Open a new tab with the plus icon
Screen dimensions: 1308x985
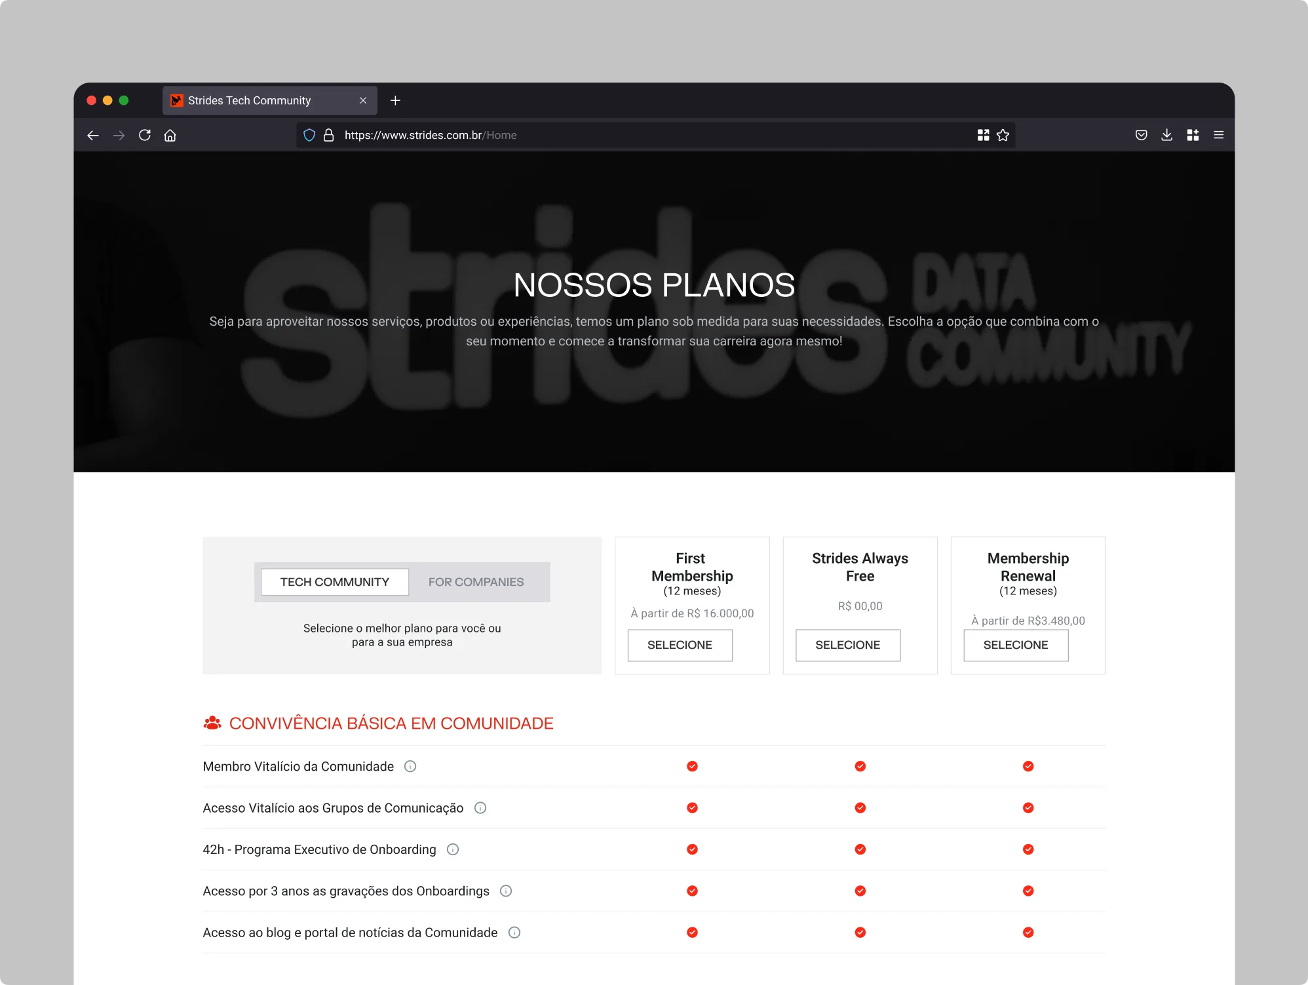[395, 100]
